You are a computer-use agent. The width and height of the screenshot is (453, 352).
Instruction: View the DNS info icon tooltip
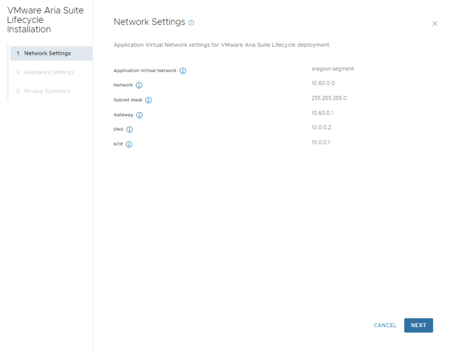130,130
